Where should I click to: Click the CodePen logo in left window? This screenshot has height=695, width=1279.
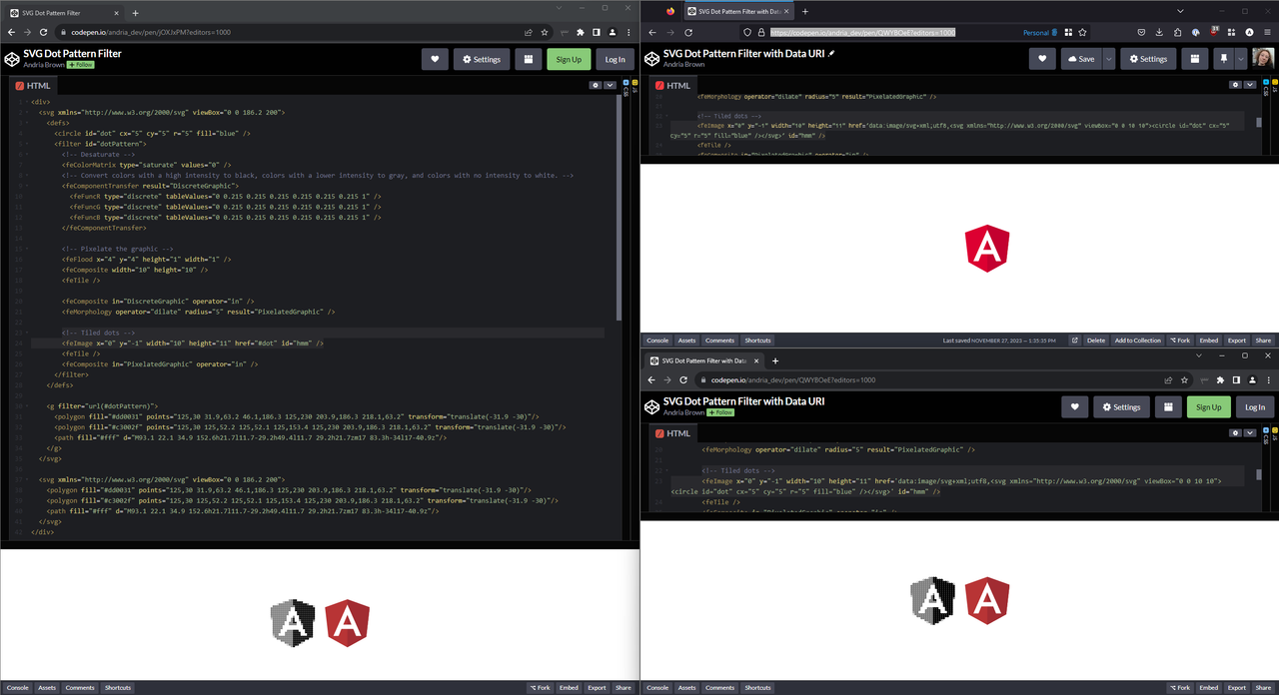point(11,59)
